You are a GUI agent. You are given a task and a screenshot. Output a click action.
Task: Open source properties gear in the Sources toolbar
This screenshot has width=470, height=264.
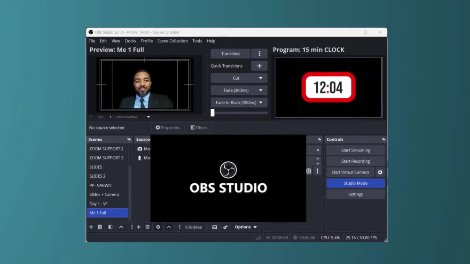pyautogui.click(x=158, y=227)
